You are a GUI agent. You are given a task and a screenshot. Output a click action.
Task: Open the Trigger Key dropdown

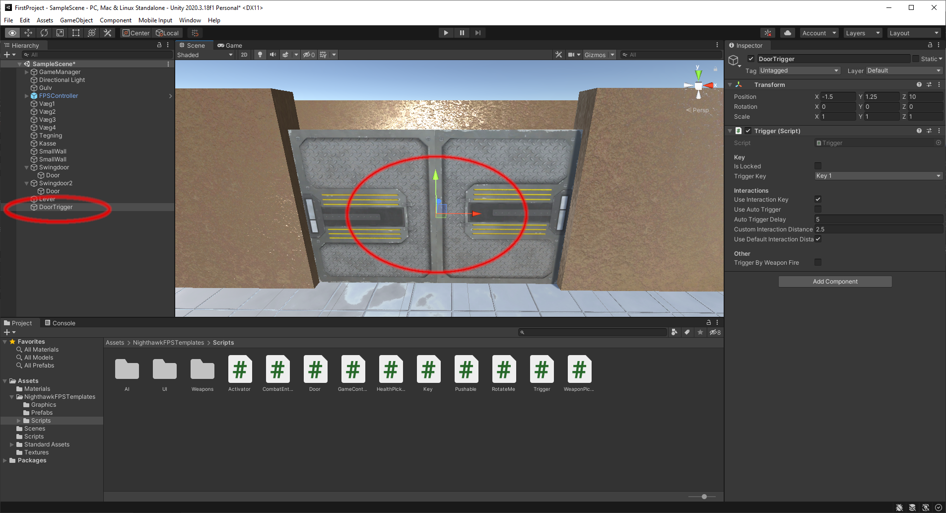pyautogui.click(x=878, y=176)
